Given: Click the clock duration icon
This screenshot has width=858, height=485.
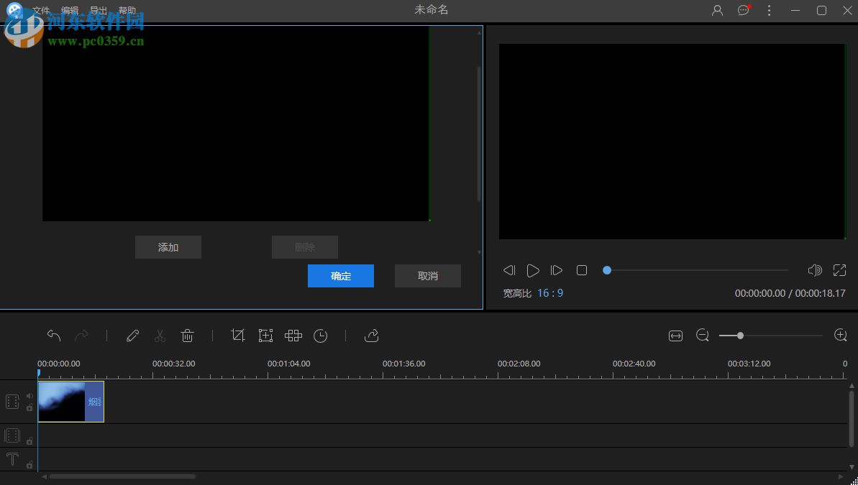Looking at the screenshot, I should [x=321, y=336].
